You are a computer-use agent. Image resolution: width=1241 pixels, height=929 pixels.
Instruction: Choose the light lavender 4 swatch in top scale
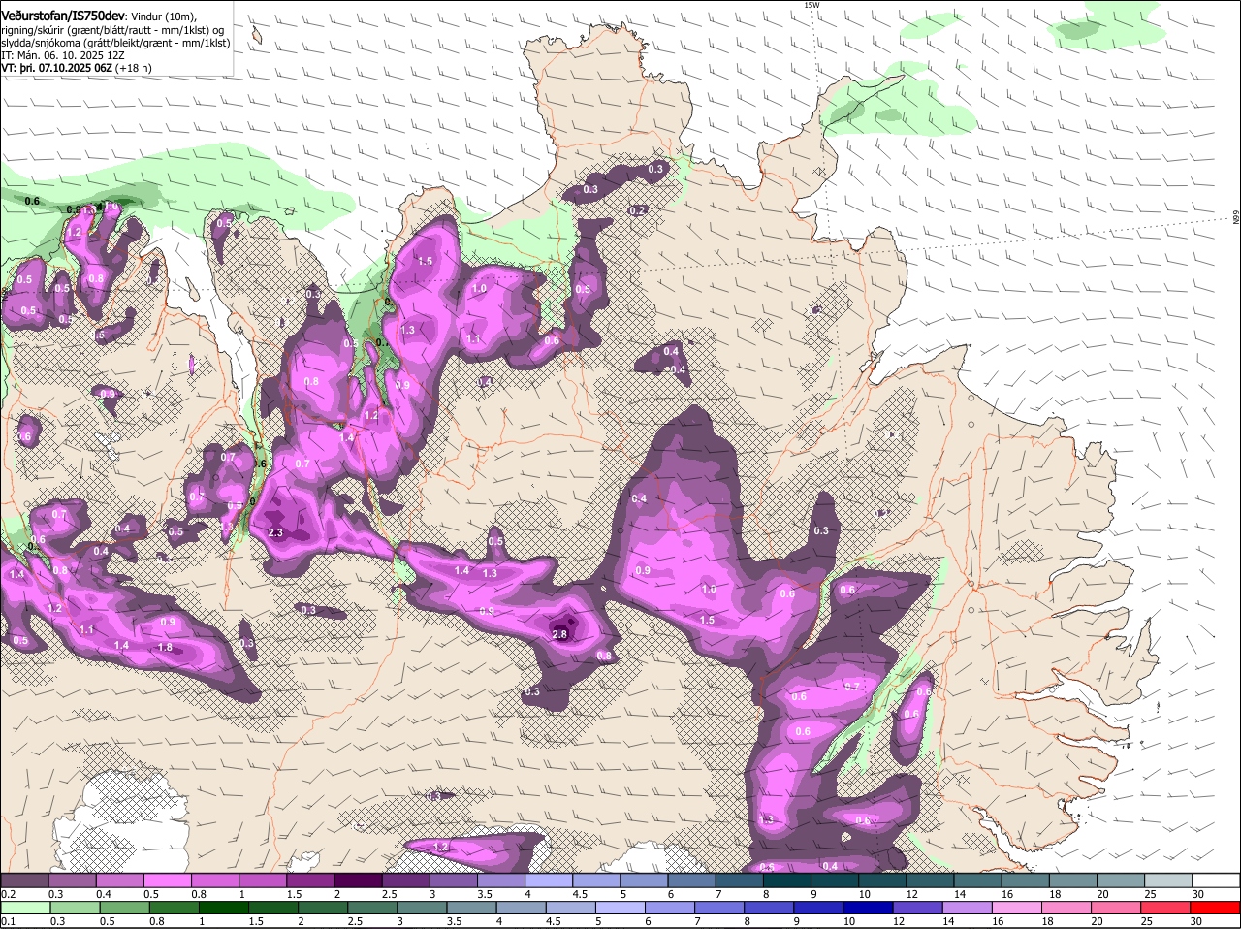coord(548,881)
